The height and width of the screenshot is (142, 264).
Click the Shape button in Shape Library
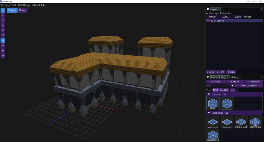coord(216,82)
